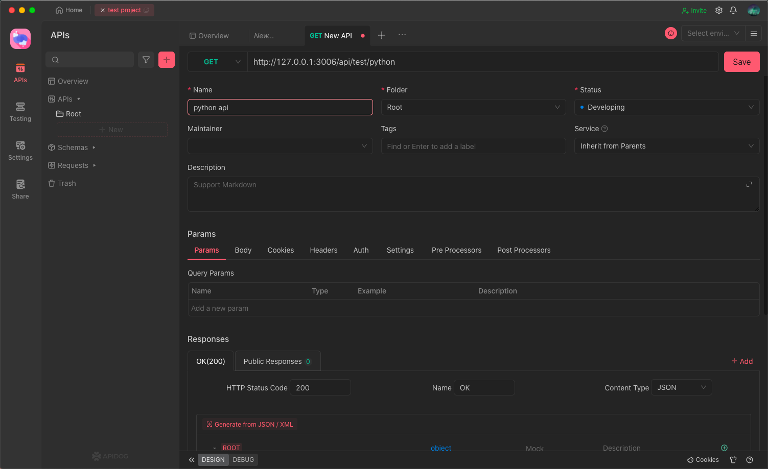768x469 pixels.
Task: Click the red plus button to create
Action: click(167, 60)
